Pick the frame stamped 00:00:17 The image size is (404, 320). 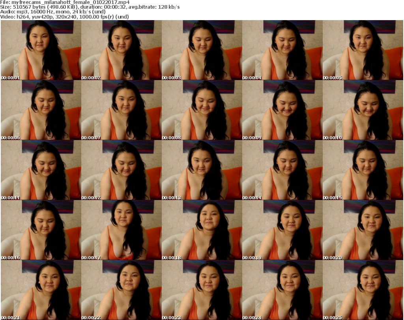click(122, 230)
